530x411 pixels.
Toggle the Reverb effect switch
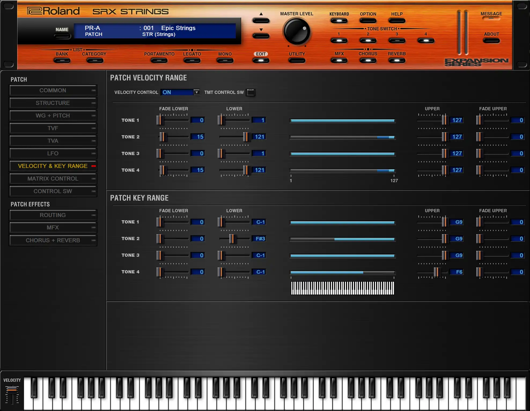pyautogui.click(x=397, y=60)
